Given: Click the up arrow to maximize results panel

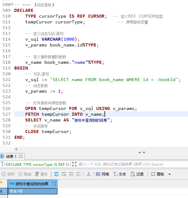Looking at the screenshot, I should (140, 152).
